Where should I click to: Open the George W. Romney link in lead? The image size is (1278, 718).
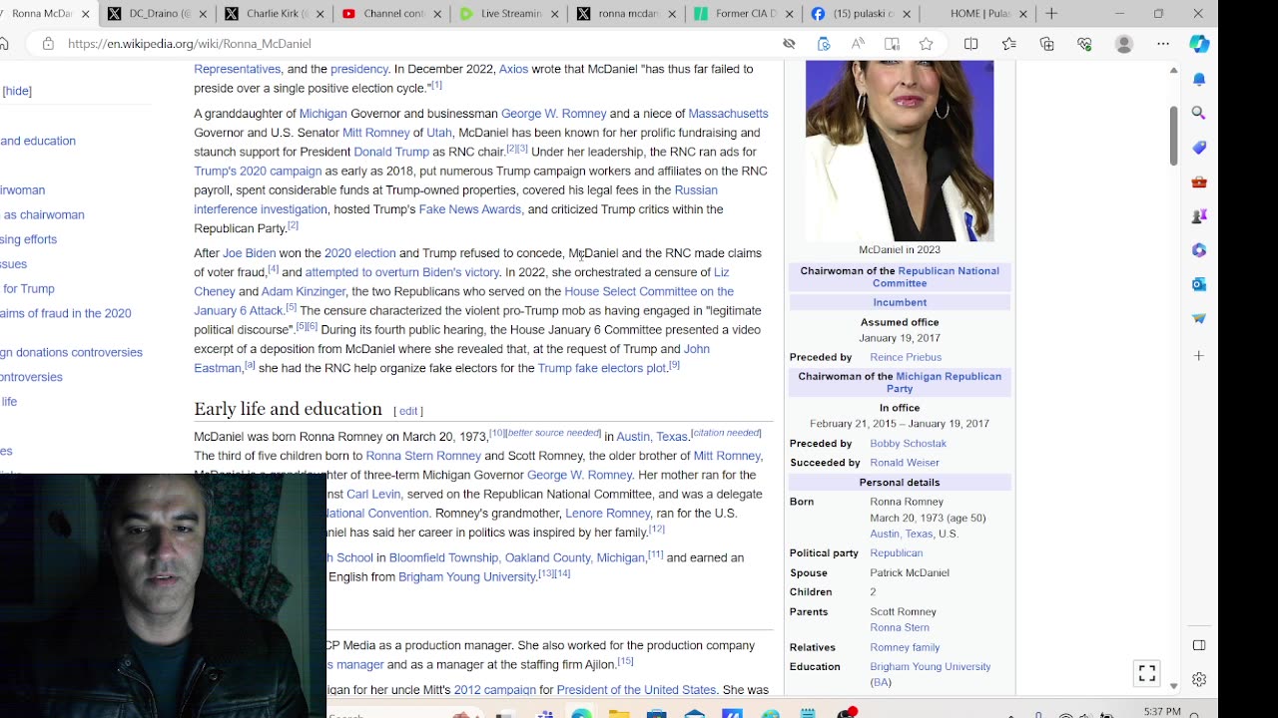point(553,114)
